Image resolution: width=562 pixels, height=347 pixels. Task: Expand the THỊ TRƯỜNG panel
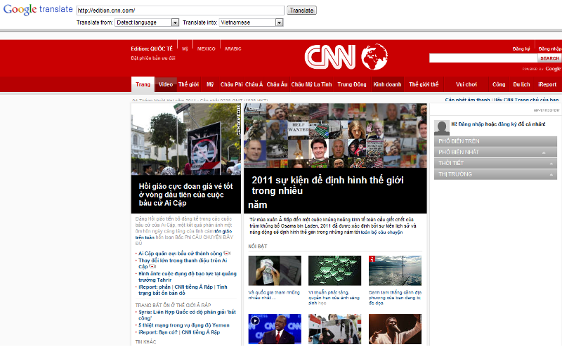(x=495, y=174)
